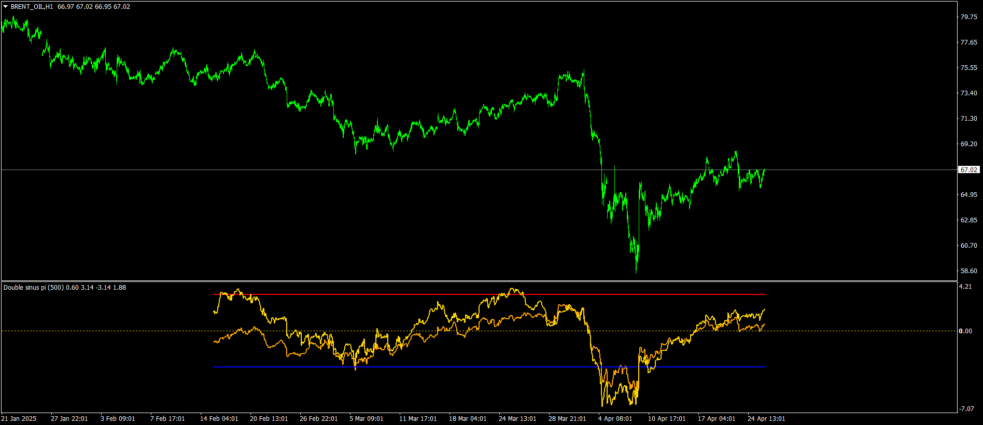Click the 60.70 price scale value
The width and height of the screenshot is (983, 425).
(x=968, y=246)
